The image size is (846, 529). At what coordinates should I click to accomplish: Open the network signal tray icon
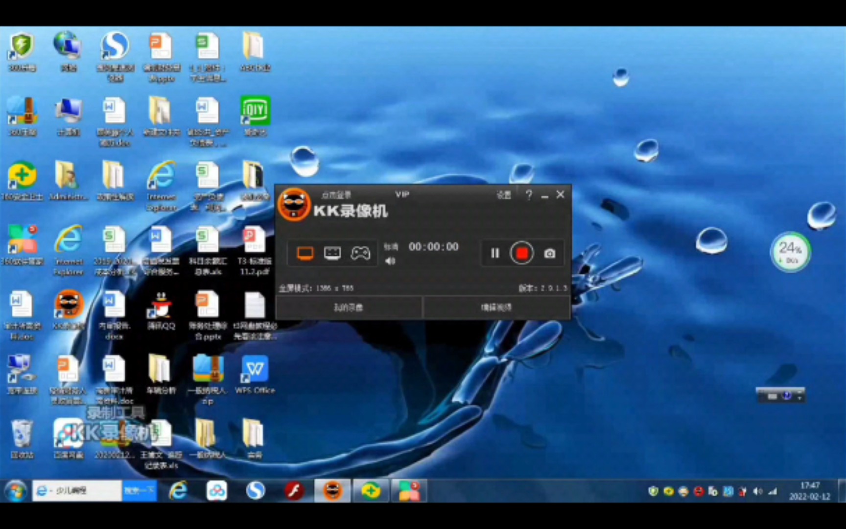click(773, 491)
